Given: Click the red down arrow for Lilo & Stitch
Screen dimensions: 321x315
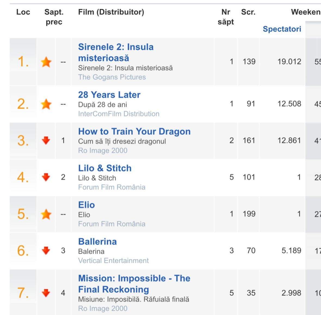Looking at the screenshot, I should (x=46, y=177).
